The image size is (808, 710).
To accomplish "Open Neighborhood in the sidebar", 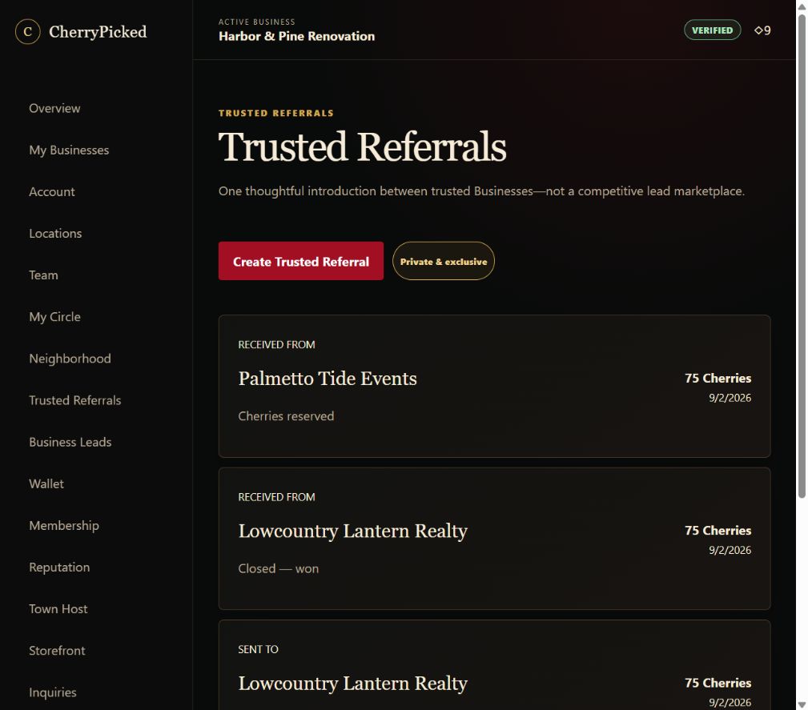I will tap(70, 359).
